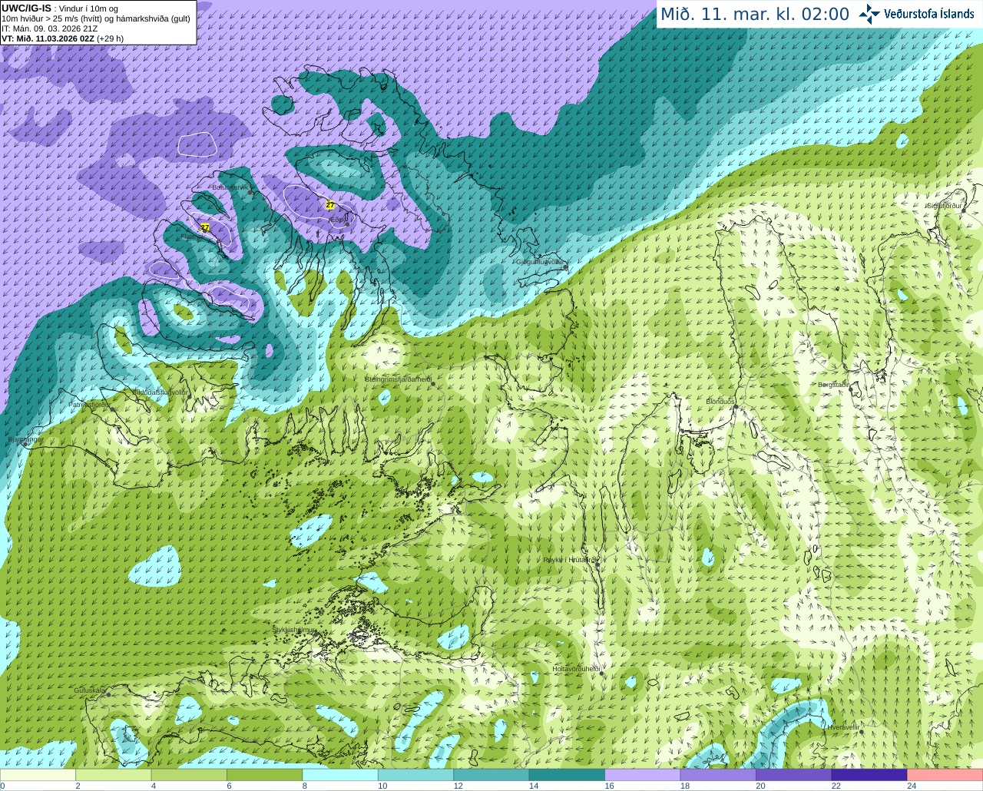Click the timestamp Mið. 11. mar. kl. 02:00
Screen dimensions: 983x791
(x=755, y=14)
